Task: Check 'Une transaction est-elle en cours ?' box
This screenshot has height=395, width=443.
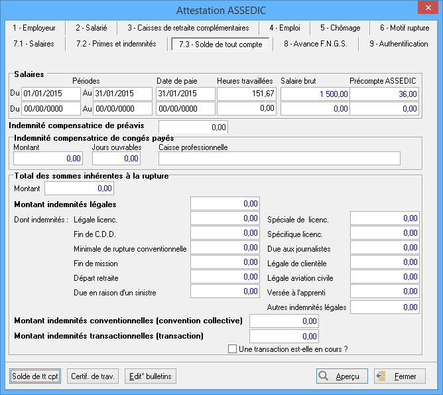Action: pyautogui.click(x=232, y=349)
